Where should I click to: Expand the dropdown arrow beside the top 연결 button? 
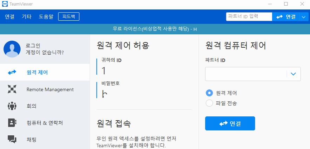[304, 17]
